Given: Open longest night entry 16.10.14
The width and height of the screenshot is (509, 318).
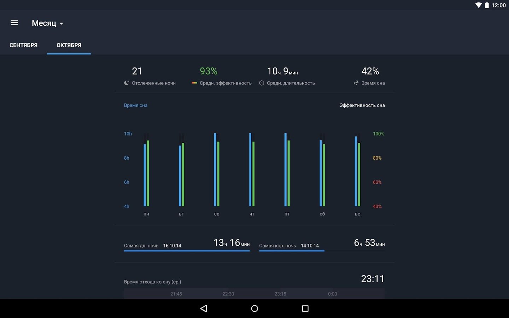Looking at the screenshot, I should point(172,246).
